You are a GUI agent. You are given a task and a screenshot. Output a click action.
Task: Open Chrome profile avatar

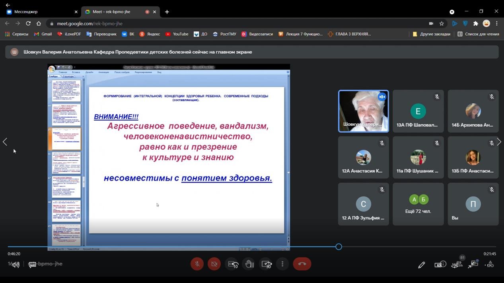coord(486,23)
